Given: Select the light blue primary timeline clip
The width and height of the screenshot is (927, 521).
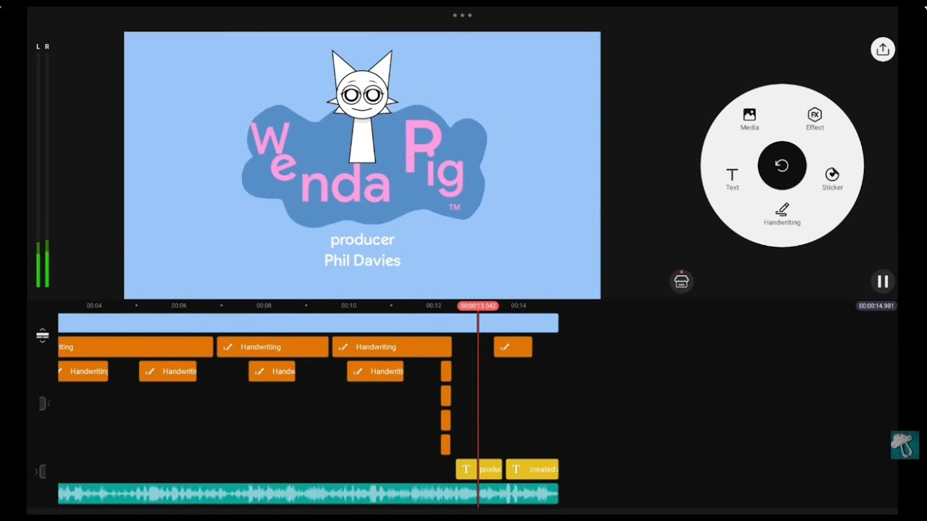Looking at the screenshot, I should [308, 323].
